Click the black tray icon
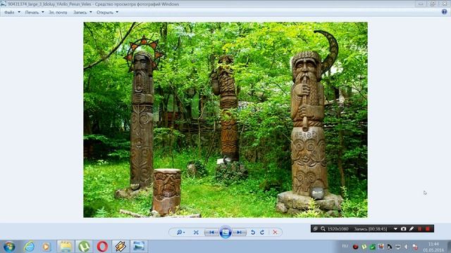Viewport: 451px width, 253px height. click(390, 247)
